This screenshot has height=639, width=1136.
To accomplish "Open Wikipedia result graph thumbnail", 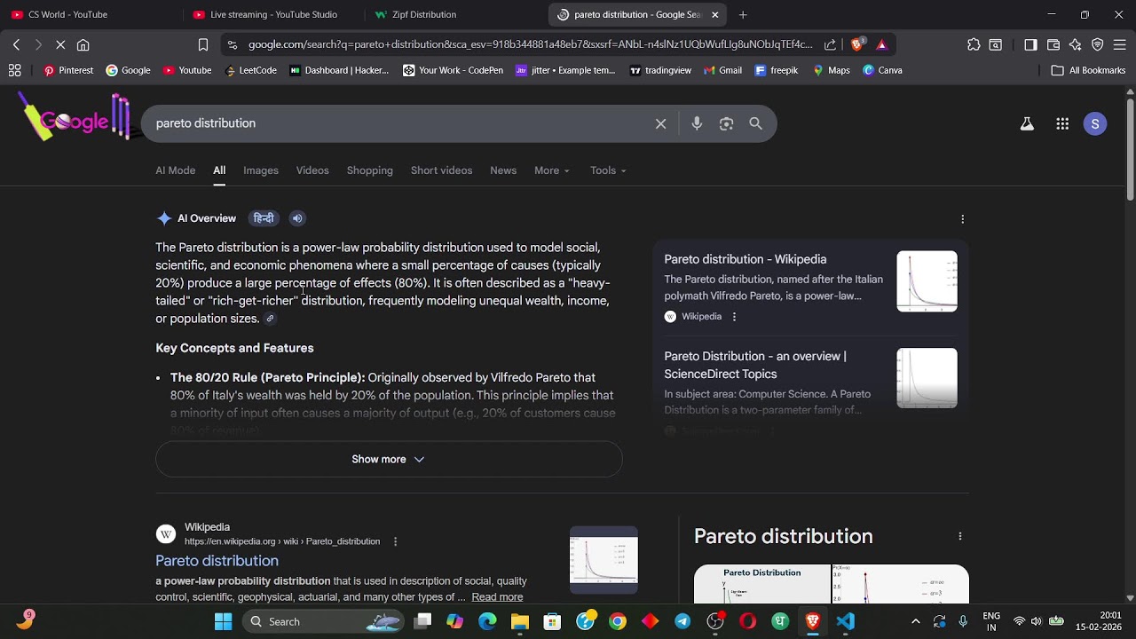I will pos(603,560).
